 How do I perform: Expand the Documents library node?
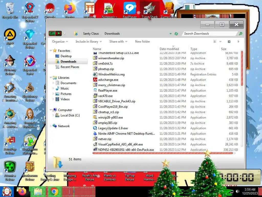click(53, 83)
